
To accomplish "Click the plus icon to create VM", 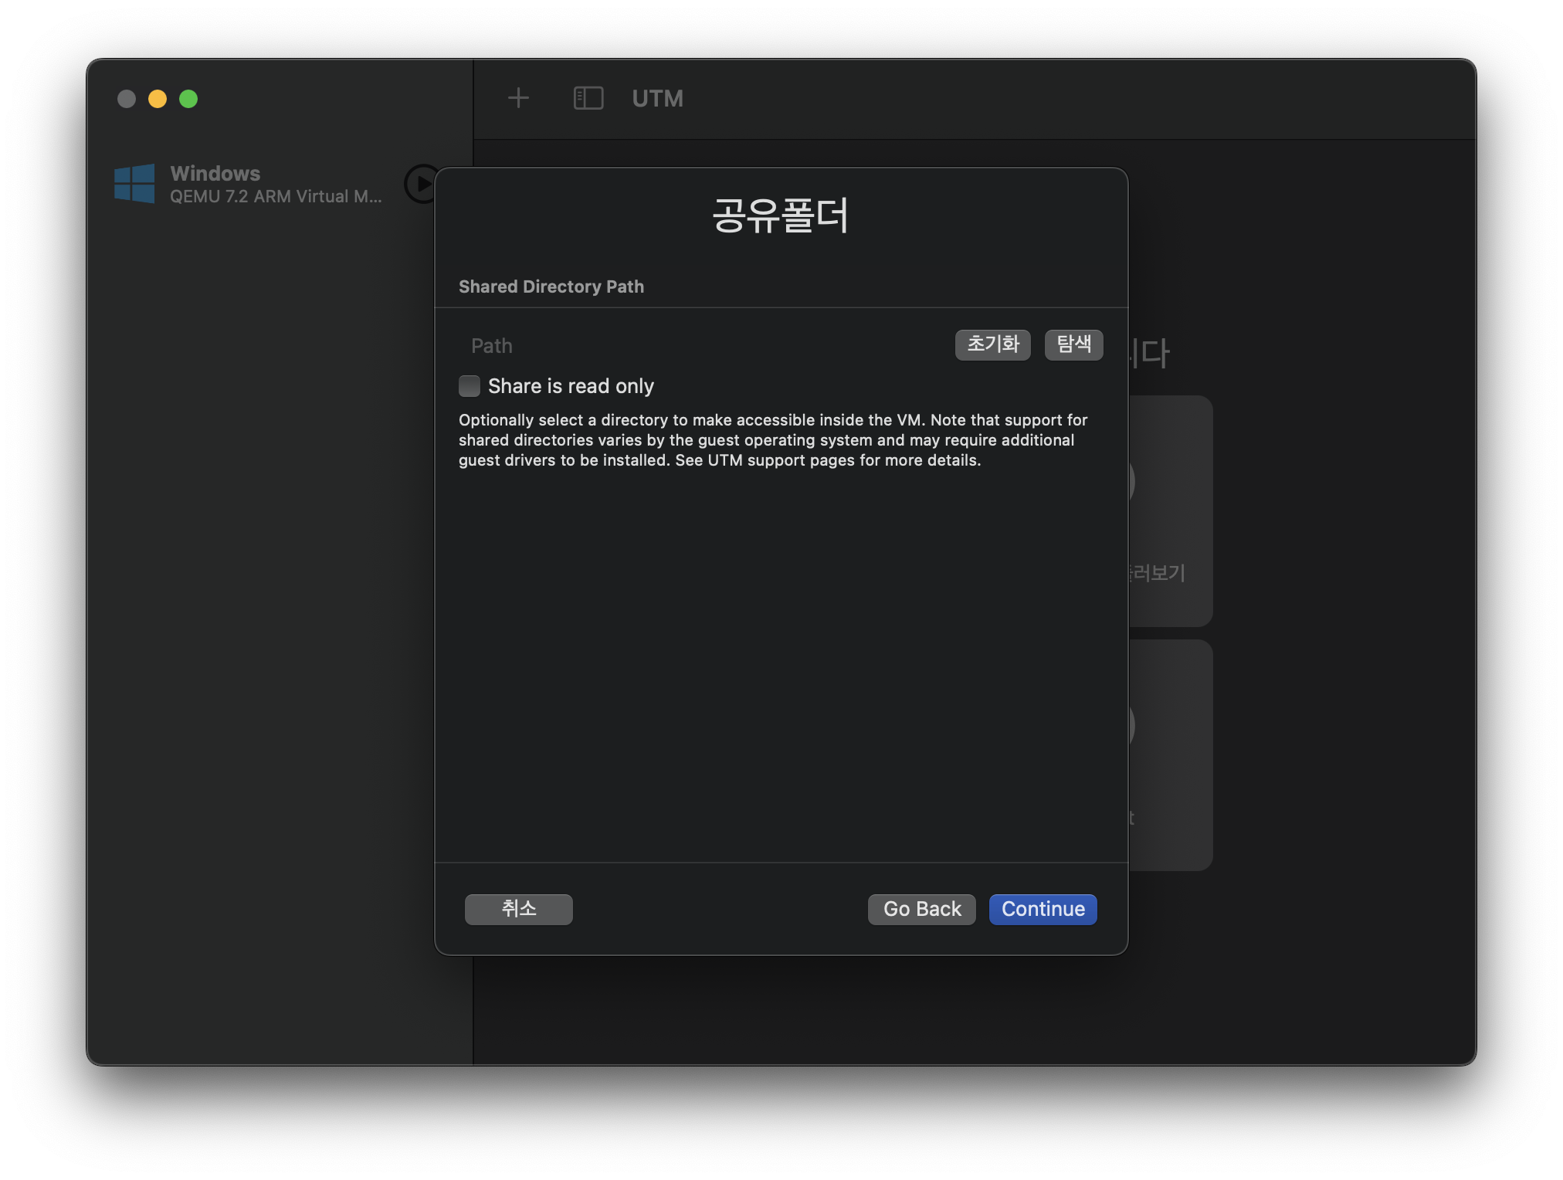I will coord(518,98).
